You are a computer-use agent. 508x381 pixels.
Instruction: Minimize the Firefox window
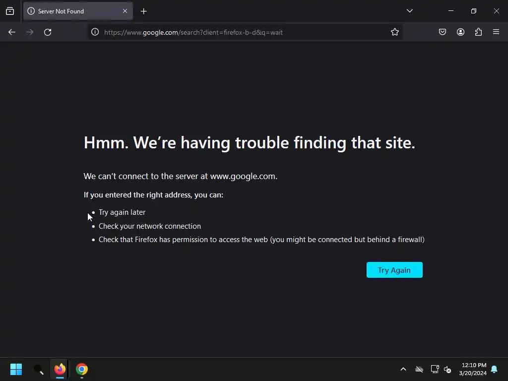pos(451,11)
